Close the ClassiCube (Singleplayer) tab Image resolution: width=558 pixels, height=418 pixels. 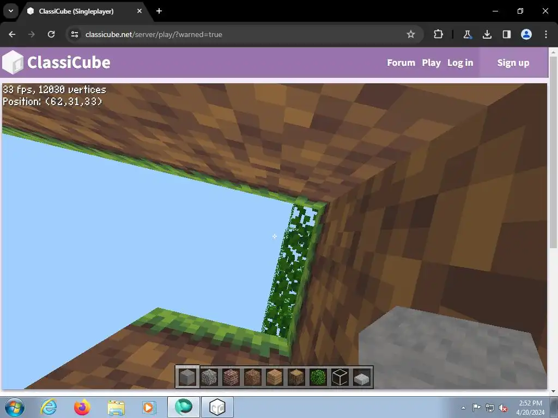[x=139, y=11]
